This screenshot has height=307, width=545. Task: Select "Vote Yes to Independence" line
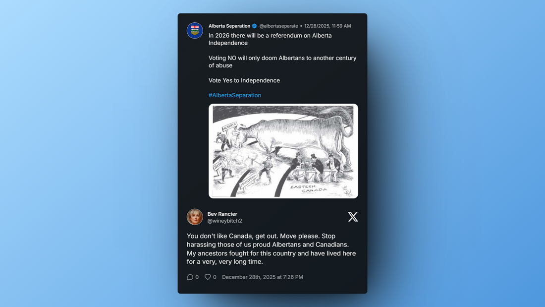(x=244, y=80)
